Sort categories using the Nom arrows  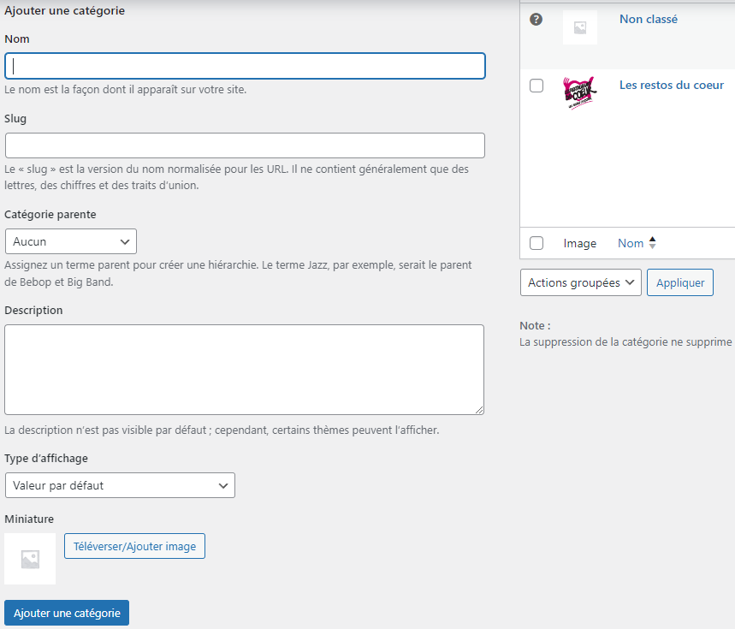pyautogui.click(x=652, y=243)
